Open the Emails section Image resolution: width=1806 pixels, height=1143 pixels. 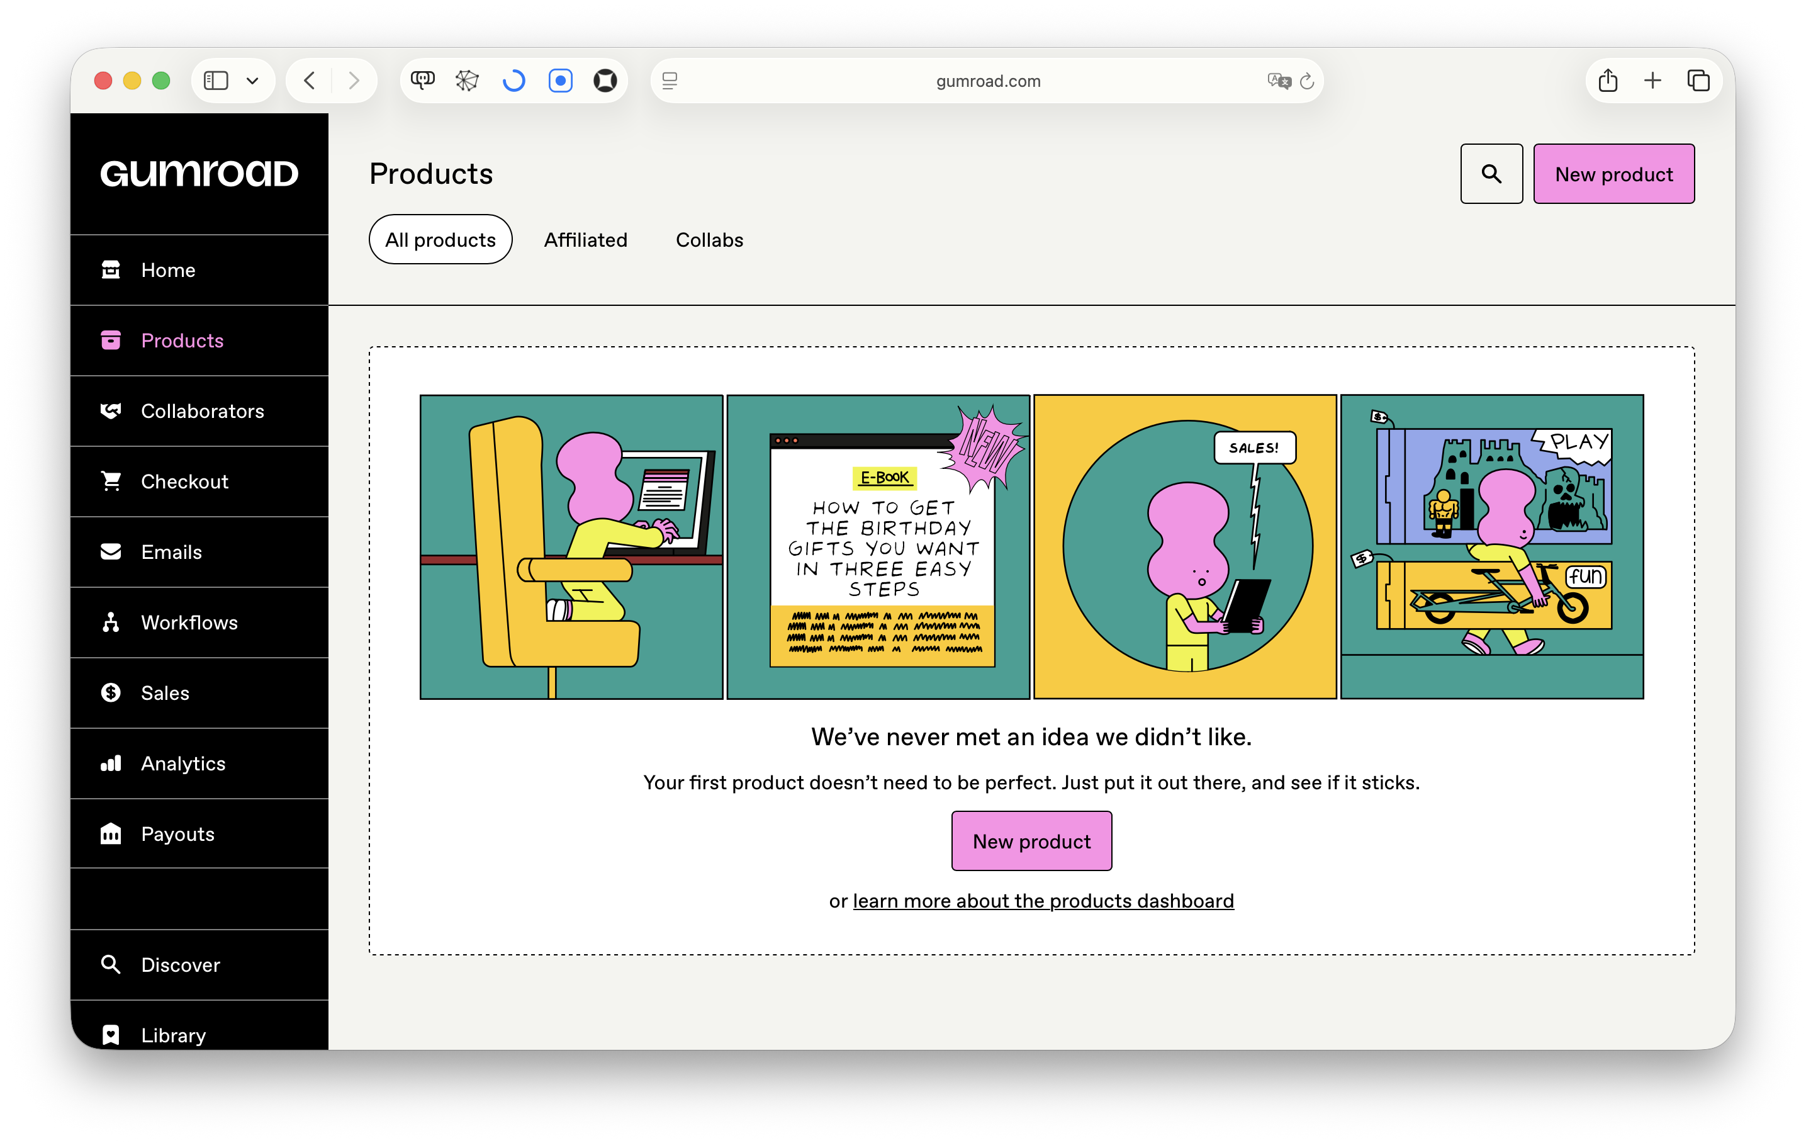[x=171, y=552]
